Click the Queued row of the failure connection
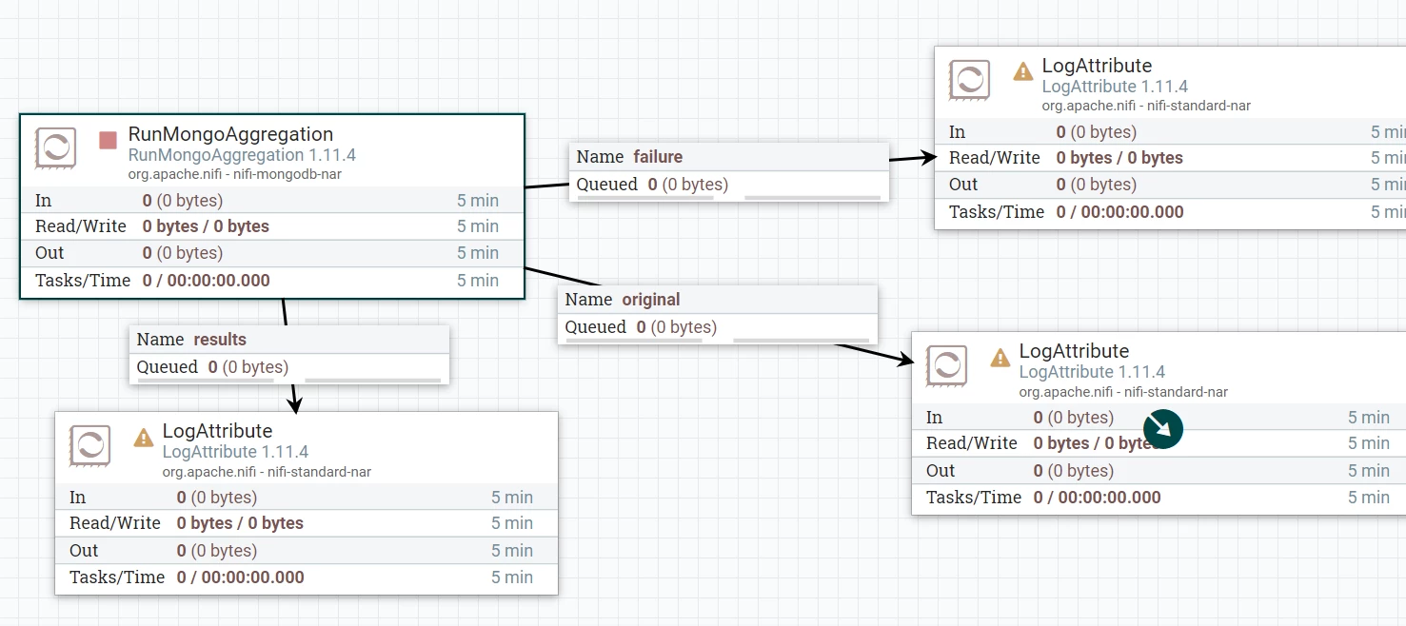 729,185
